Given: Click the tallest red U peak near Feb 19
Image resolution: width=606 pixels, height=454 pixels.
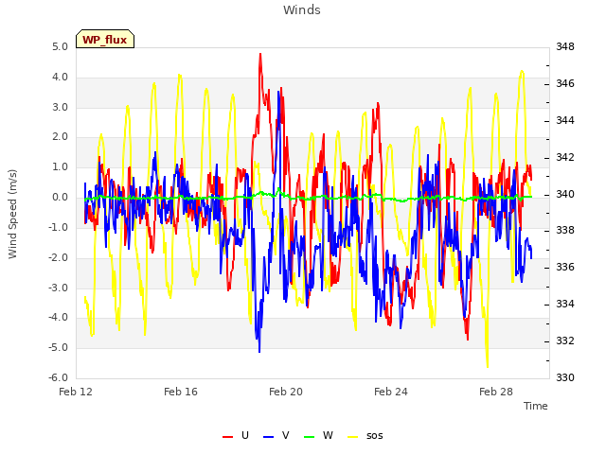Looking at the screenshot, I should tap(260, 55).
